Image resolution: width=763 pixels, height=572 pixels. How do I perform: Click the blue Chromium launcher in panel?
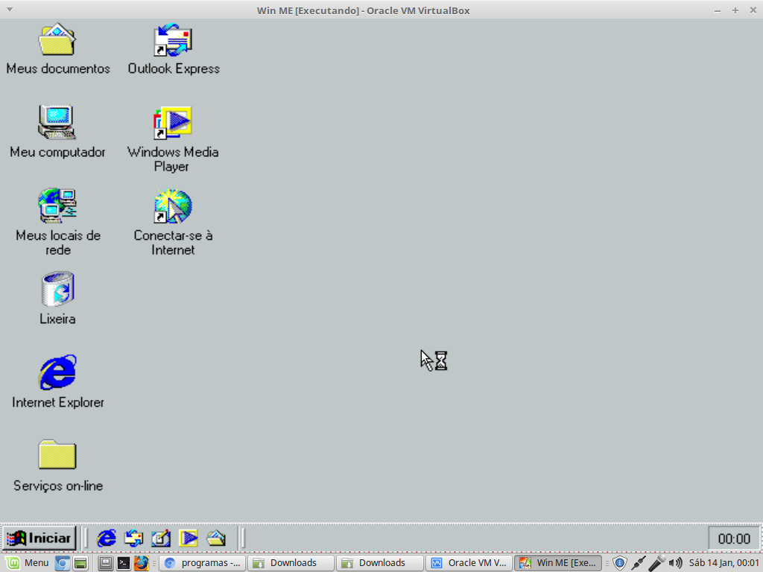tap(63, 563)
